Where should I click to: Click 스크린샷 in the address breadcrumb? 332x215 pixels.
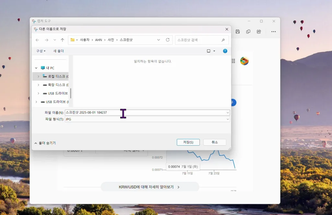point(126,40)
